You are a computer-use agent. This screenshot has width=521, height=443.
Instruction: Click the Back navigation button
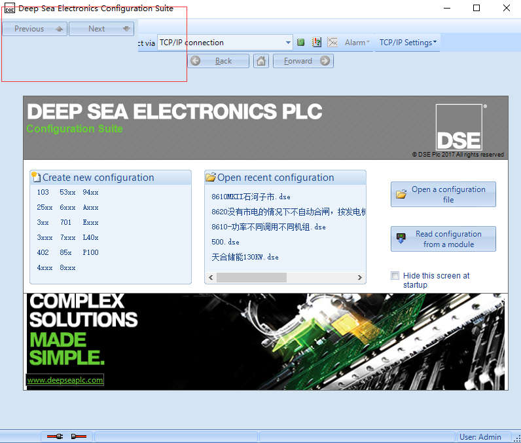pos(219,61)
